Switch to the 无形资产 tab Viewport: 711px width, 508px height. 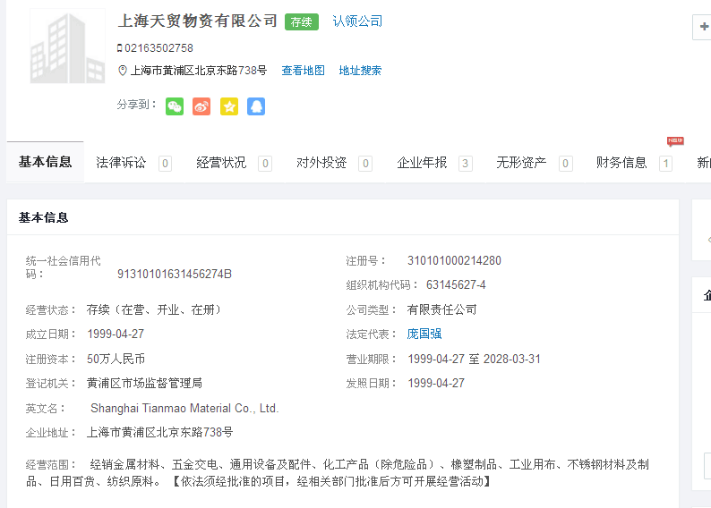[x=521, y=163]
